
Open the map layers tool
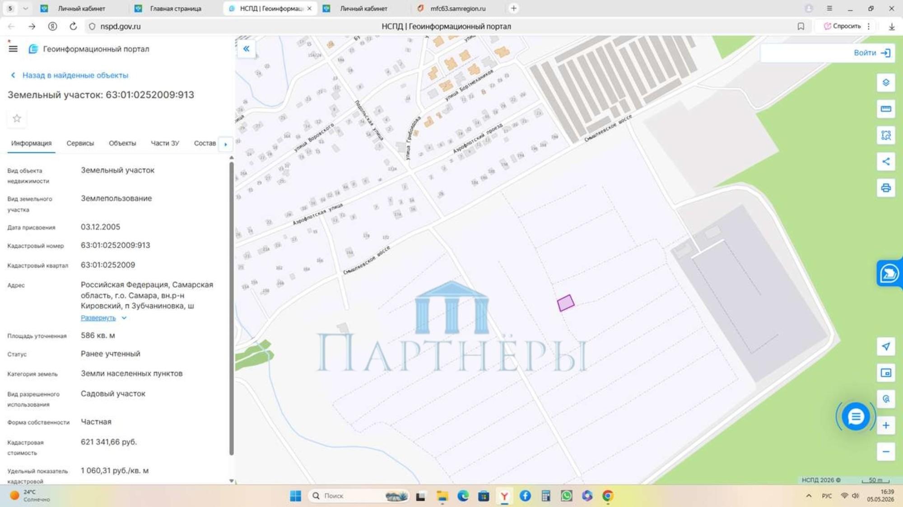(x=886, y=82)
